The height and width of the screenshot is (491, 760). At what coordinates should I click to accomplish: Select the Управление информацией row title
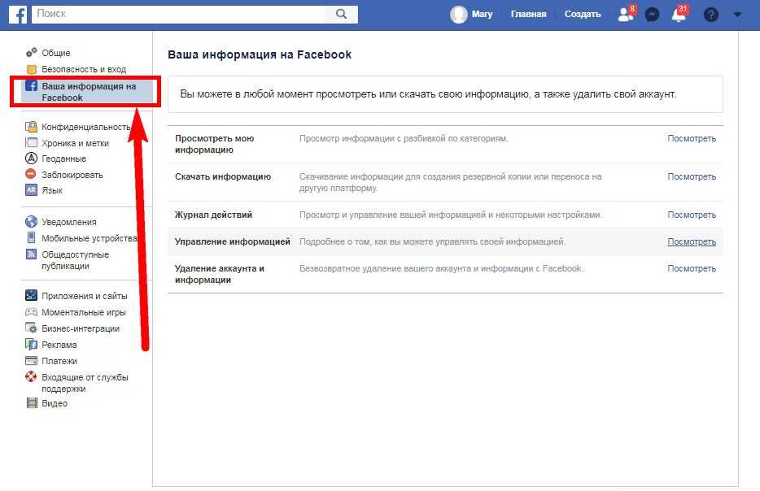[x=233, y=241]
